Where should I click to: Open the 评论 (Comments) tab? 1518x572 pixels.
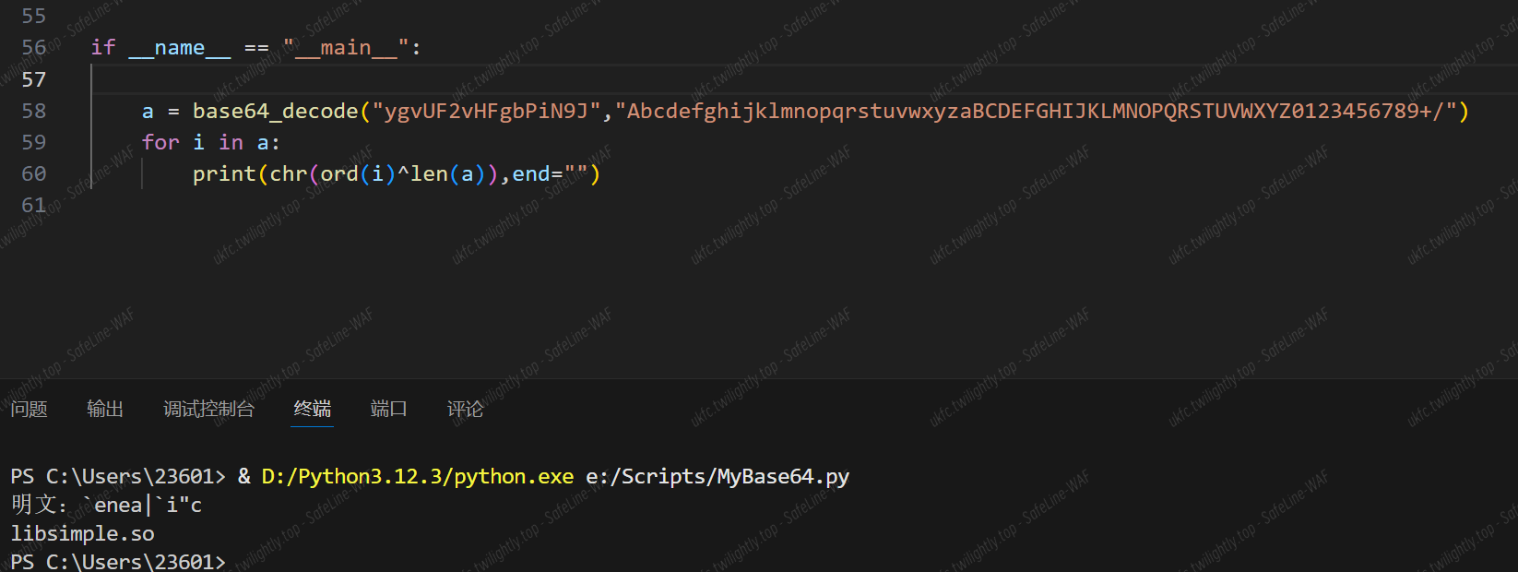pyautogui.click(x=465, y=409)
